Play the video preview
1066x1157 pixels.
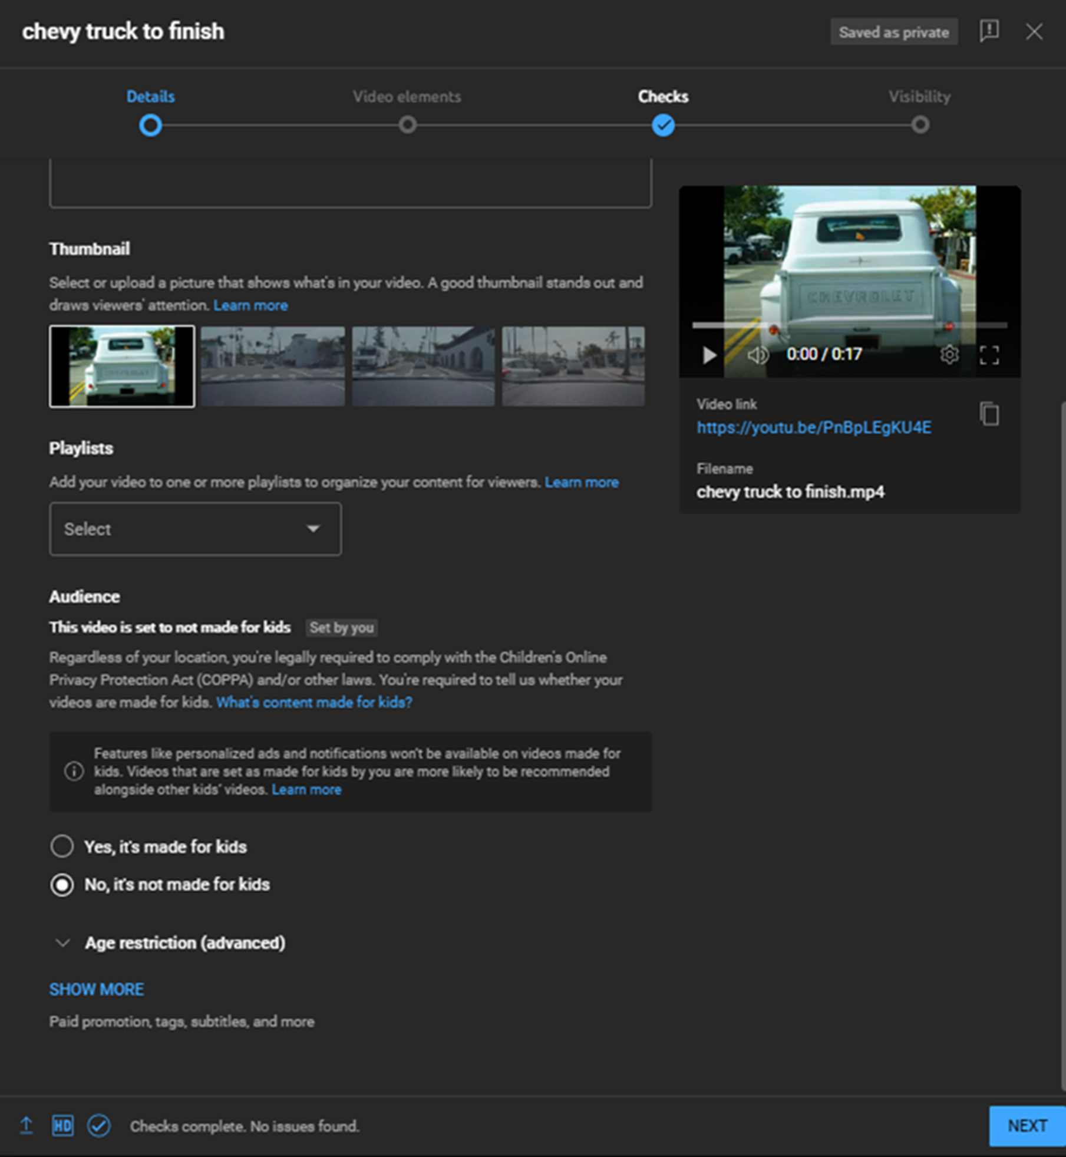tap(709, 355)
